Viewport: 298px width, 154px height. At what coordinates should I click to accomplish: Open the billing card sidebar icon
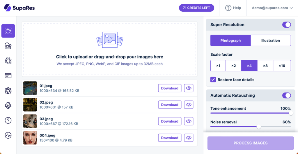(x=8, y=76)
